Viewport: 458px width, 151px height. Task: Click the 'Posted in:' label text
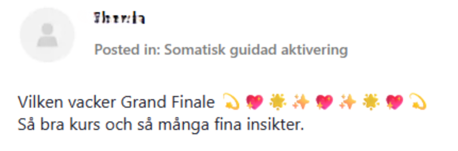coord(127,50)
